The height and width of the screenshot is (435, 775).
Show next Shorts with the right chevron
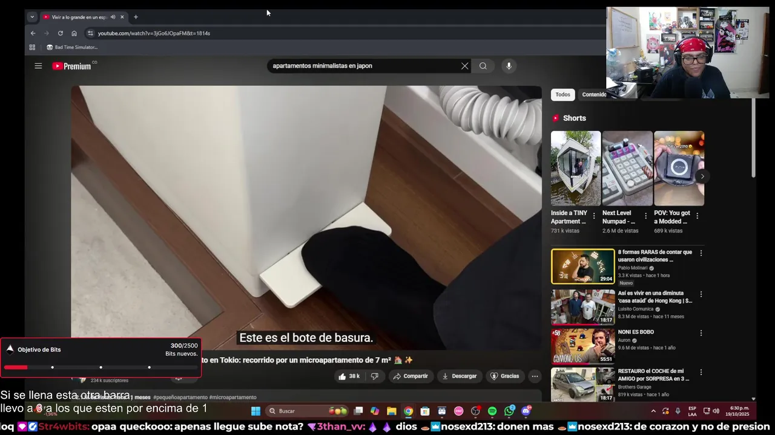pos(702,176)
